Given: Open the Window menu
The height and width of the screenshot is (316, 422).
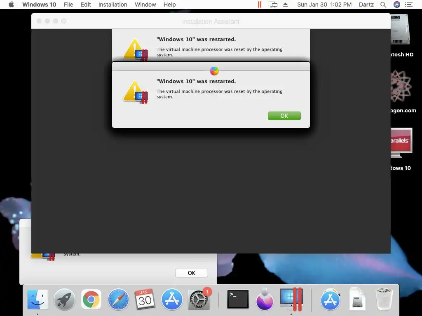Looking at the screenshot, I should pos(145,5).
